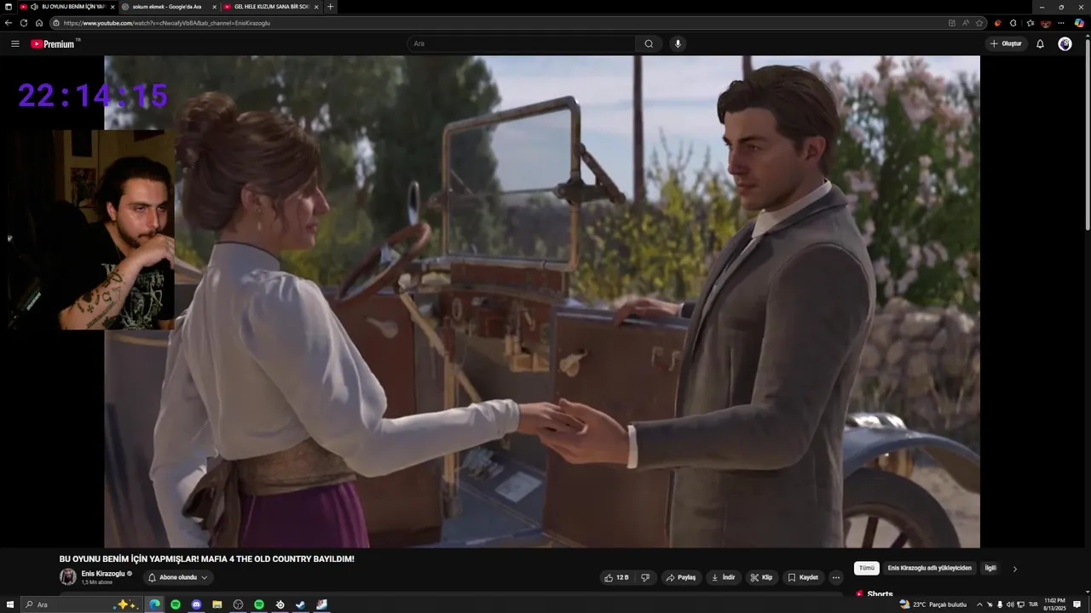
Task: Click the Windows taskbar search box
Action: click(x=81, y=604)
